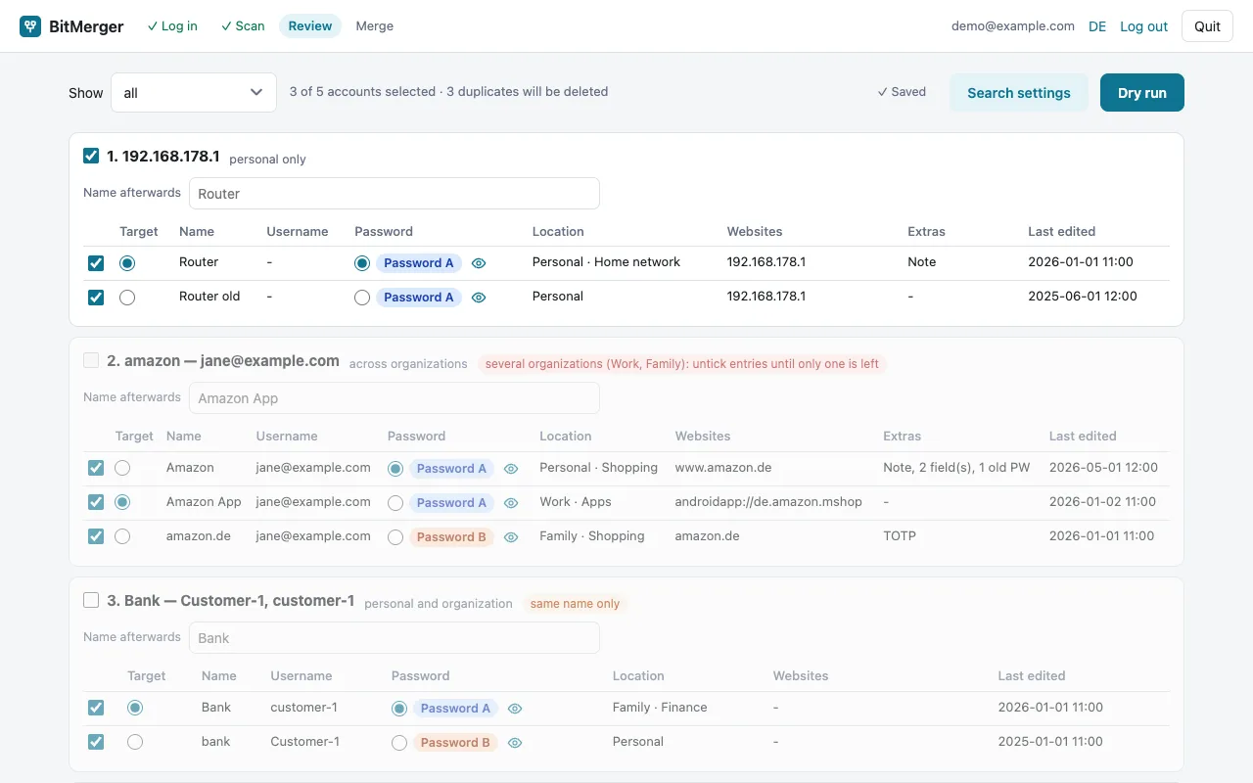Click the 'same name only' tag
The width and height of the screenshot is (1253, 783).
pyautogui.click(x=575, y=604)
